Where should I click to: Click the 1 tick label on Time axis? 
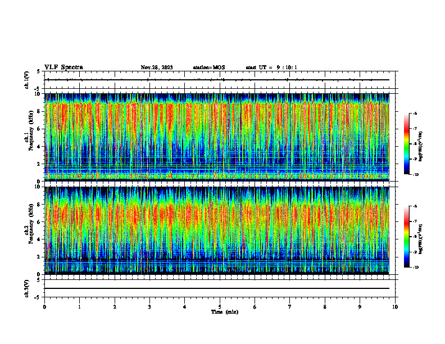(x=80, y=307)
